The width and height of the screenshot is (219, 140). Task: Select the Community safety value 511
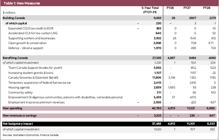pyautogui.click(x=159, y=92)
